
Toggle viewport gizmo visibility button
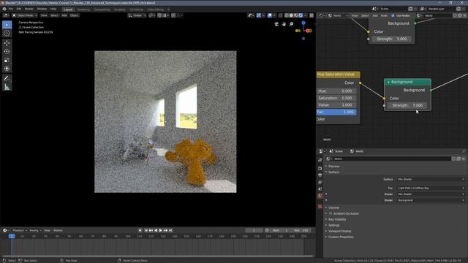258,15
